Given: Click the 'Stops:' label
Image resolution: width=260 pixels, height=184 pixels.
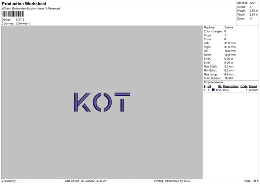Looking at the screenshot, I should click(x=208, y=35).
